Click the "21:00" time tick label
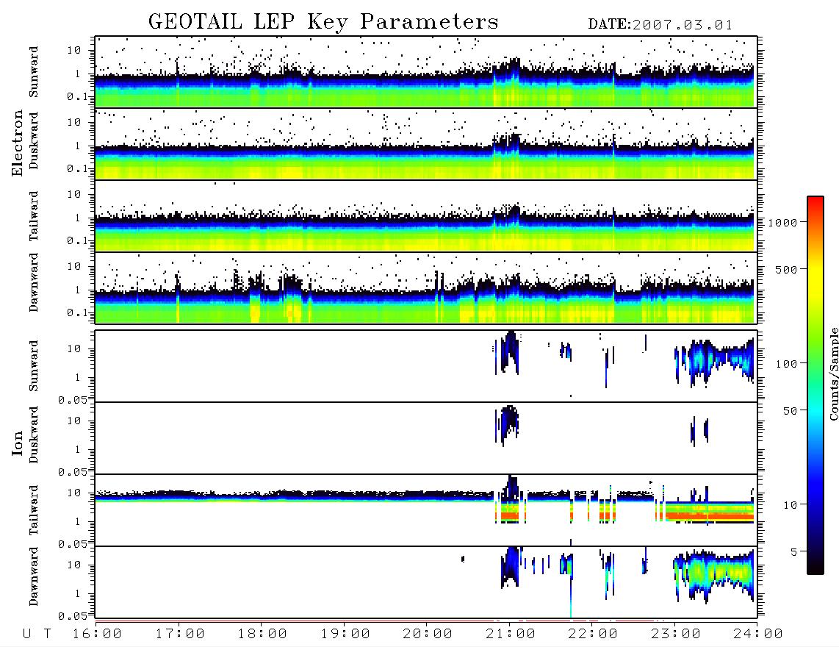839x647 pixels. 511,635
